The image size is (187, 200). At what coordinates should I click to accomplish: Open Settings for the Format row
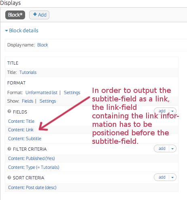(72, 93)
